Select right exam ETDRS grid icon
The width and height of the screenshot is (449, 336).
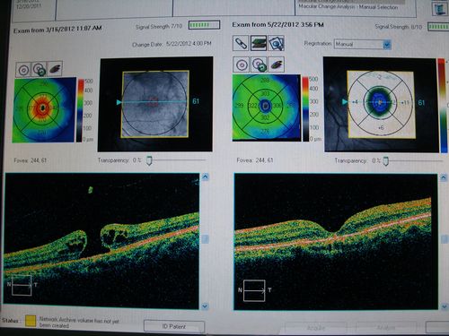(x=241, y=65)
